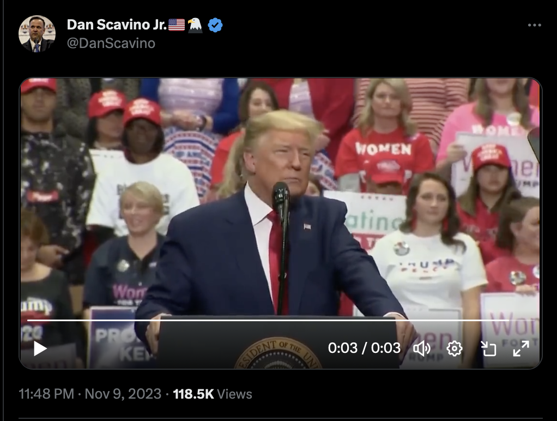The image size is (557, 421).
Task: Click the 0:03 / 0:03 time display
Action: pyautogui.click(x=364, y=348)
